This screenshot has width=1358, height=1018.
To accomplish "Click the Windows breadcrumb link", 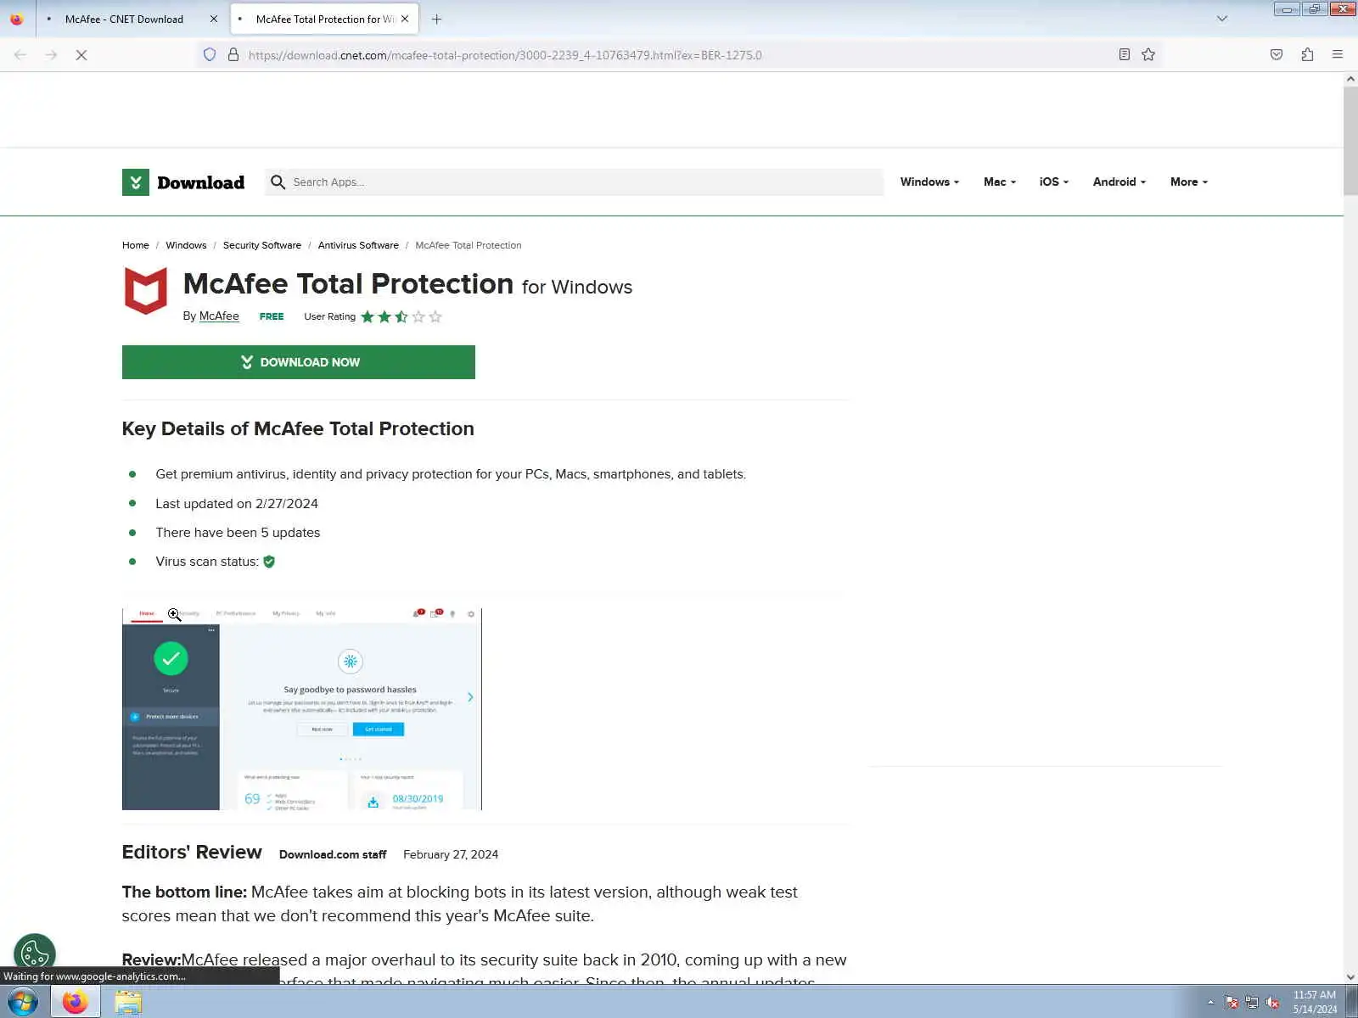I will click(186, 245).
